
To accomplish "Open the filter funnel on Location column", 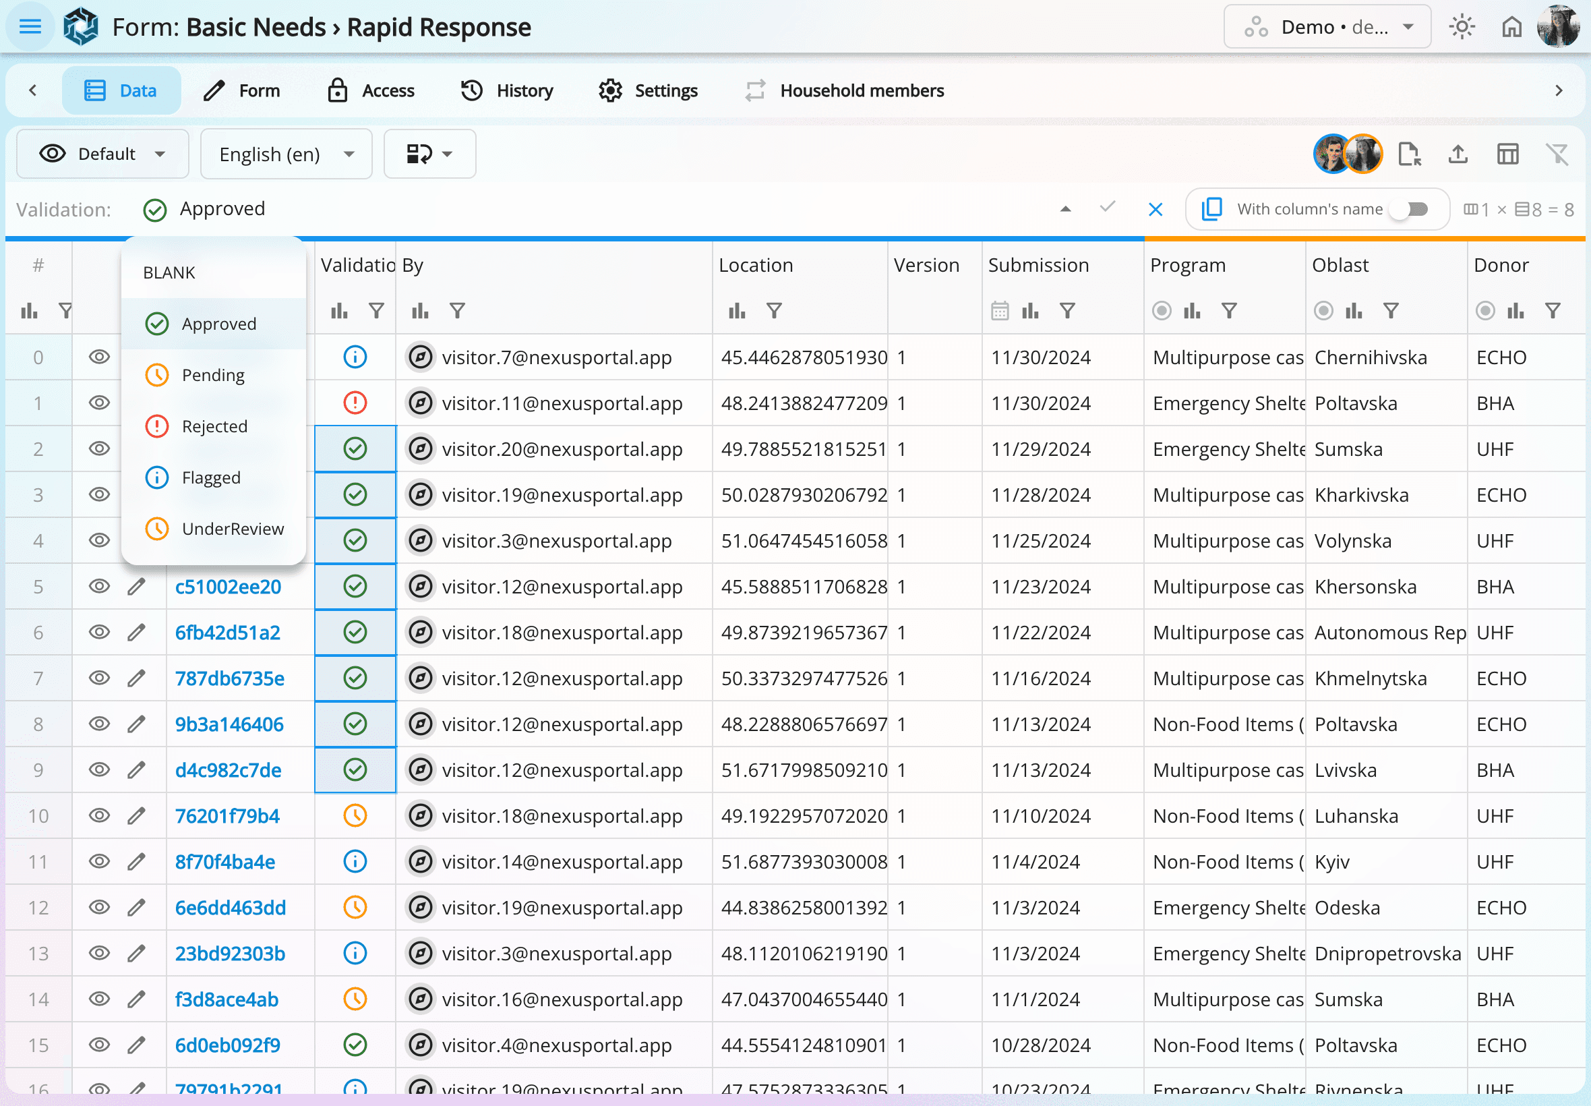I will tap(774, 310).
